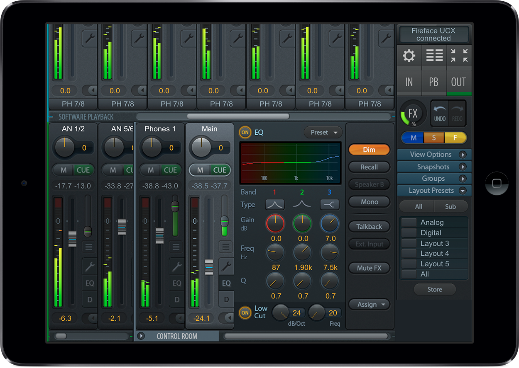Tap the Undo arrow button
The height and width of the screenshot is (368, 519).
[440, 113]
